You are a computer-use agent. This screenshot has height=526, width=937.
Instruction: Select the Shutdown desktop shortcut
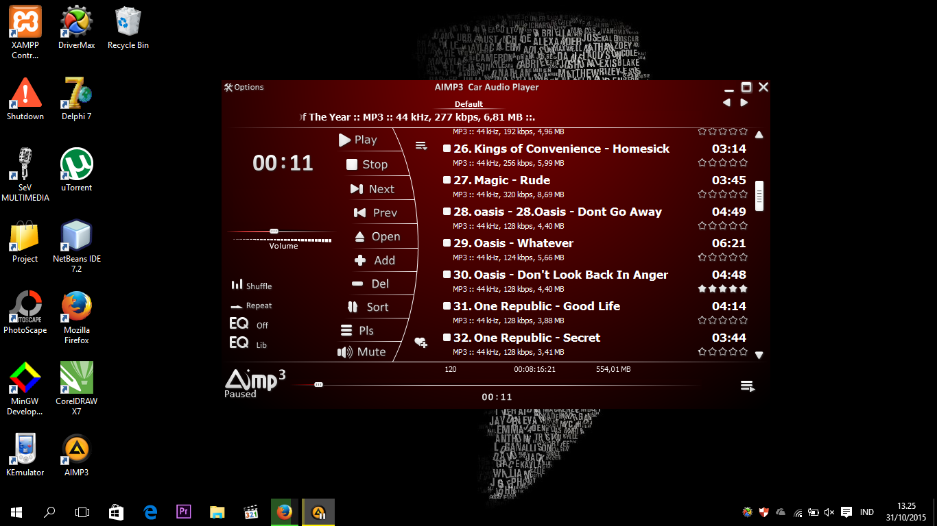click(25, 99)
